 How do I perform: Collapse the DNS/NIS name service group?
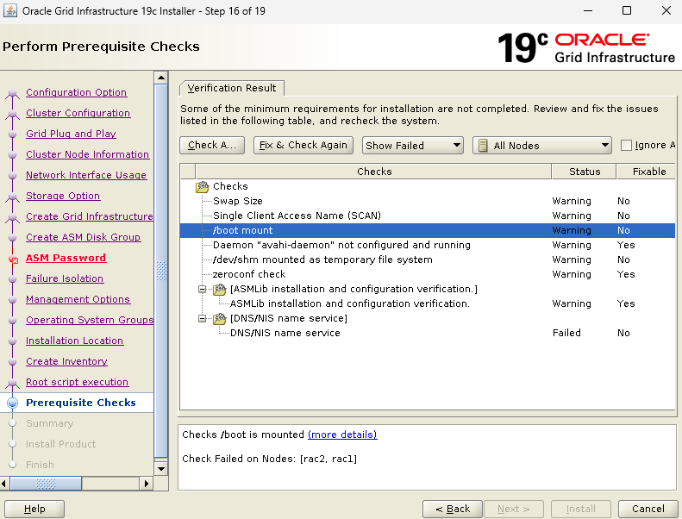203,318
